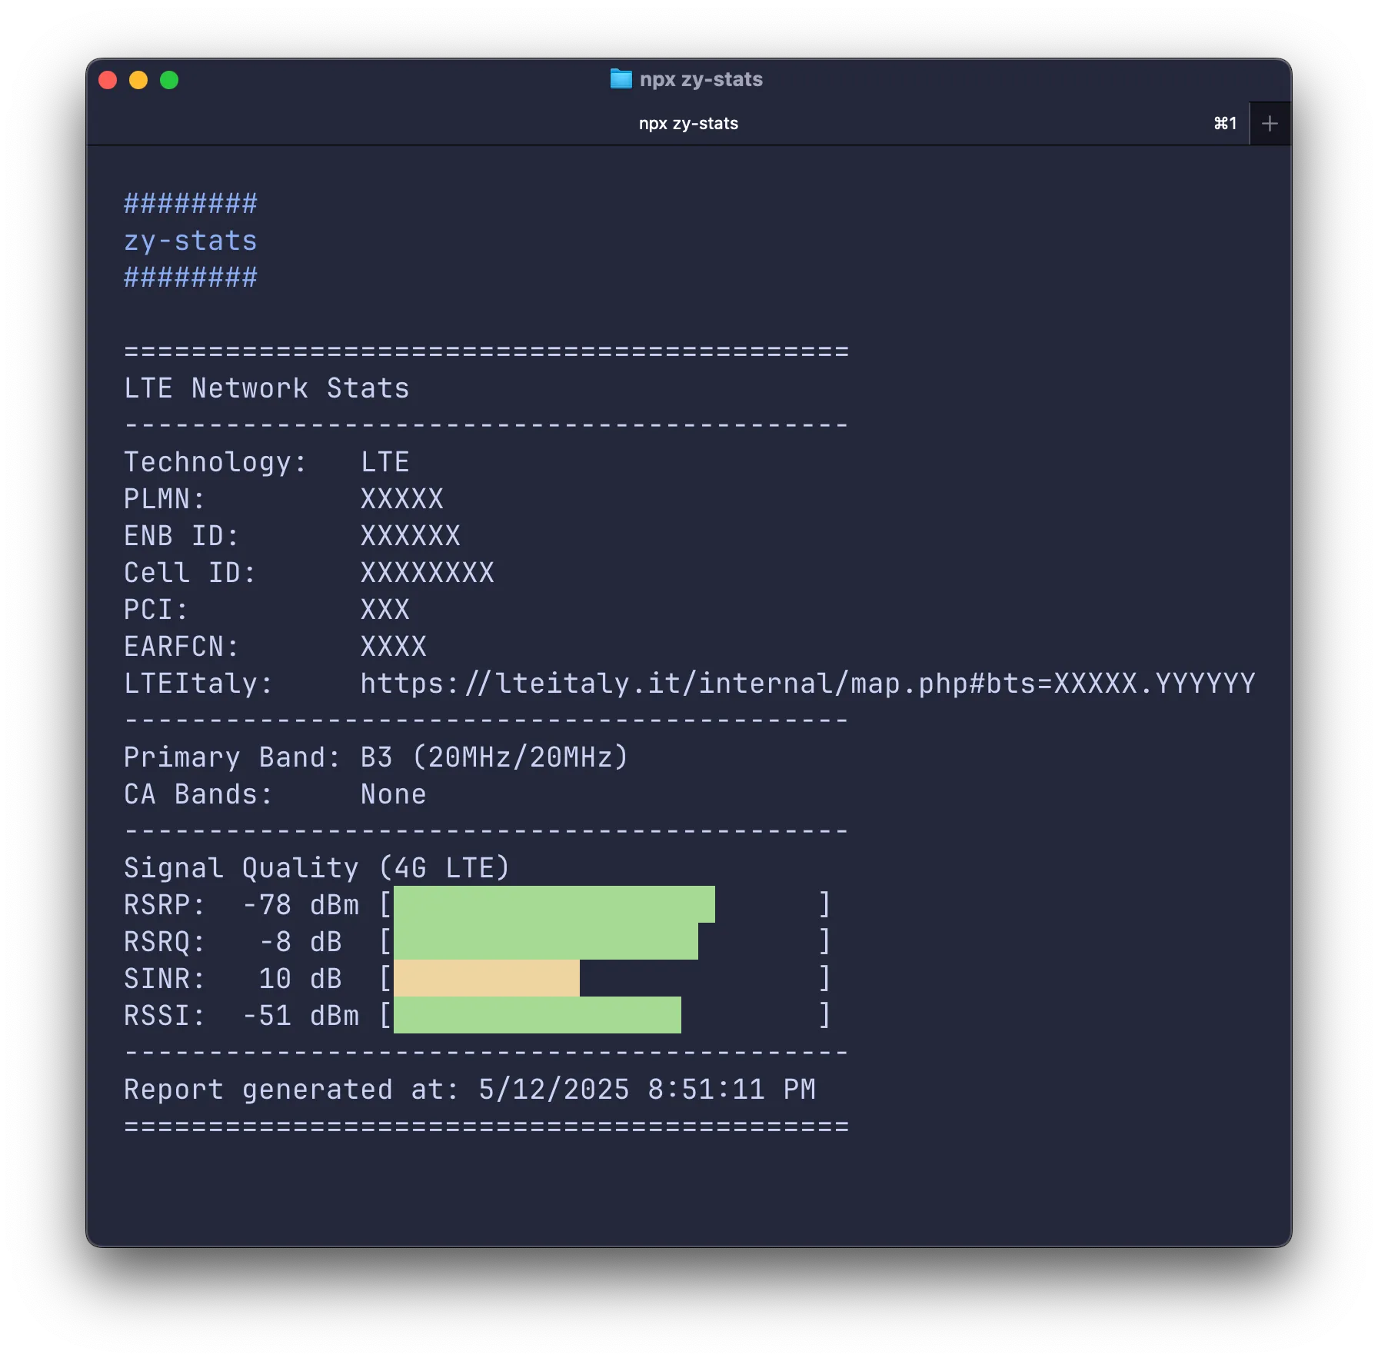Select the npx zy-stats tab
This screenshot has height=1361, width=1378.
(x=688, y=124)
